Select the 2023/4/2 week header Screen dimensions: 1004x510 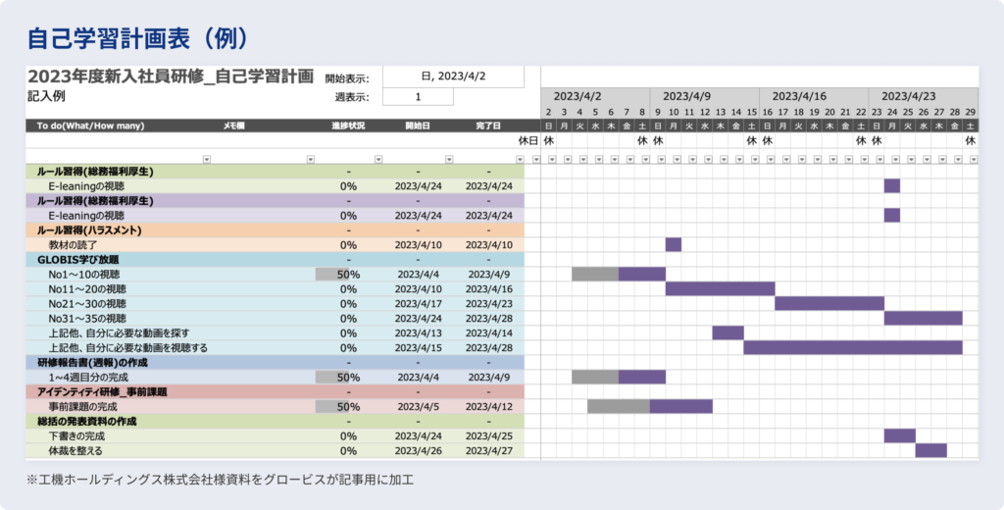(577, 97)
